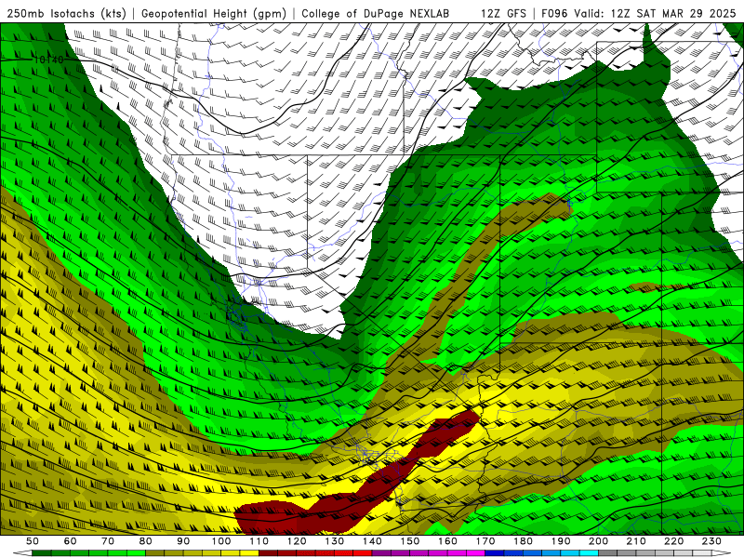Click the left arrow end of the color bar
744x558 pixels.
coord(22,553)
